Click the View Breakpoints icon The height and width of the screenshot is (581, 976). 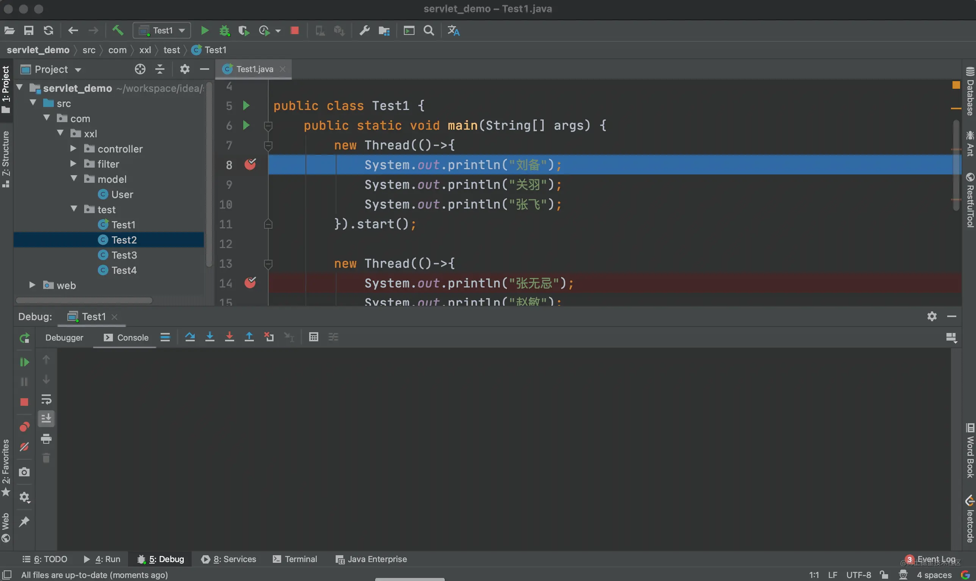click(x=24, y=427)
